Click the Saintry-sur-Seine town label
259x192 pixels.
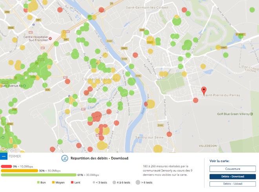150,137
